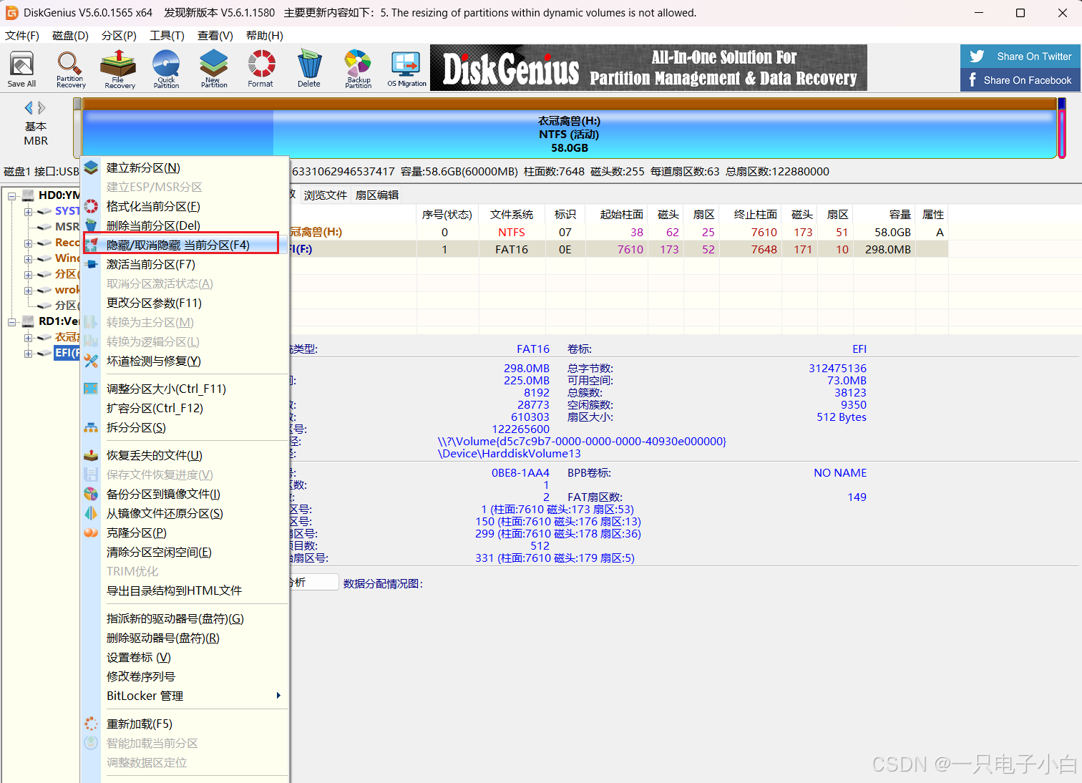Create a New Partition from toolbar

214,69
